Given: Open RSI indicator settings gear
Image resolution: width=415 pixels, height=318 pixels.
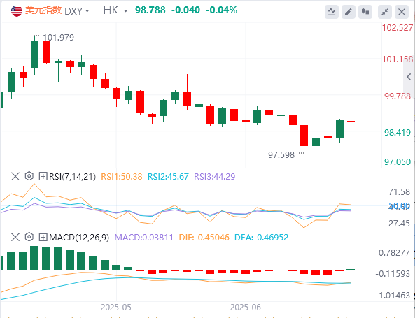Looking at the screenshot, I should coord(29,176).
